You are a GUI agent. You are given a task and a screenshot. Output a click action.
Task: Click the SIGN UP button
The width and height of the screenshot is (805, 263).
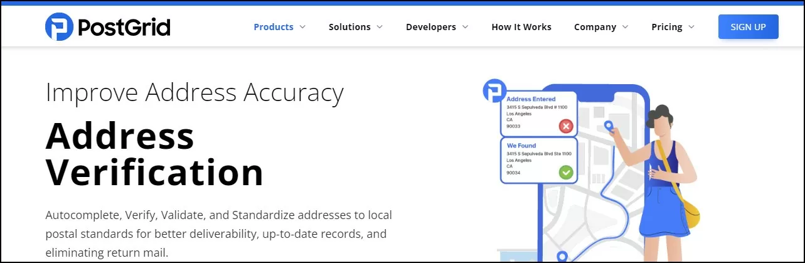[749, 27]
